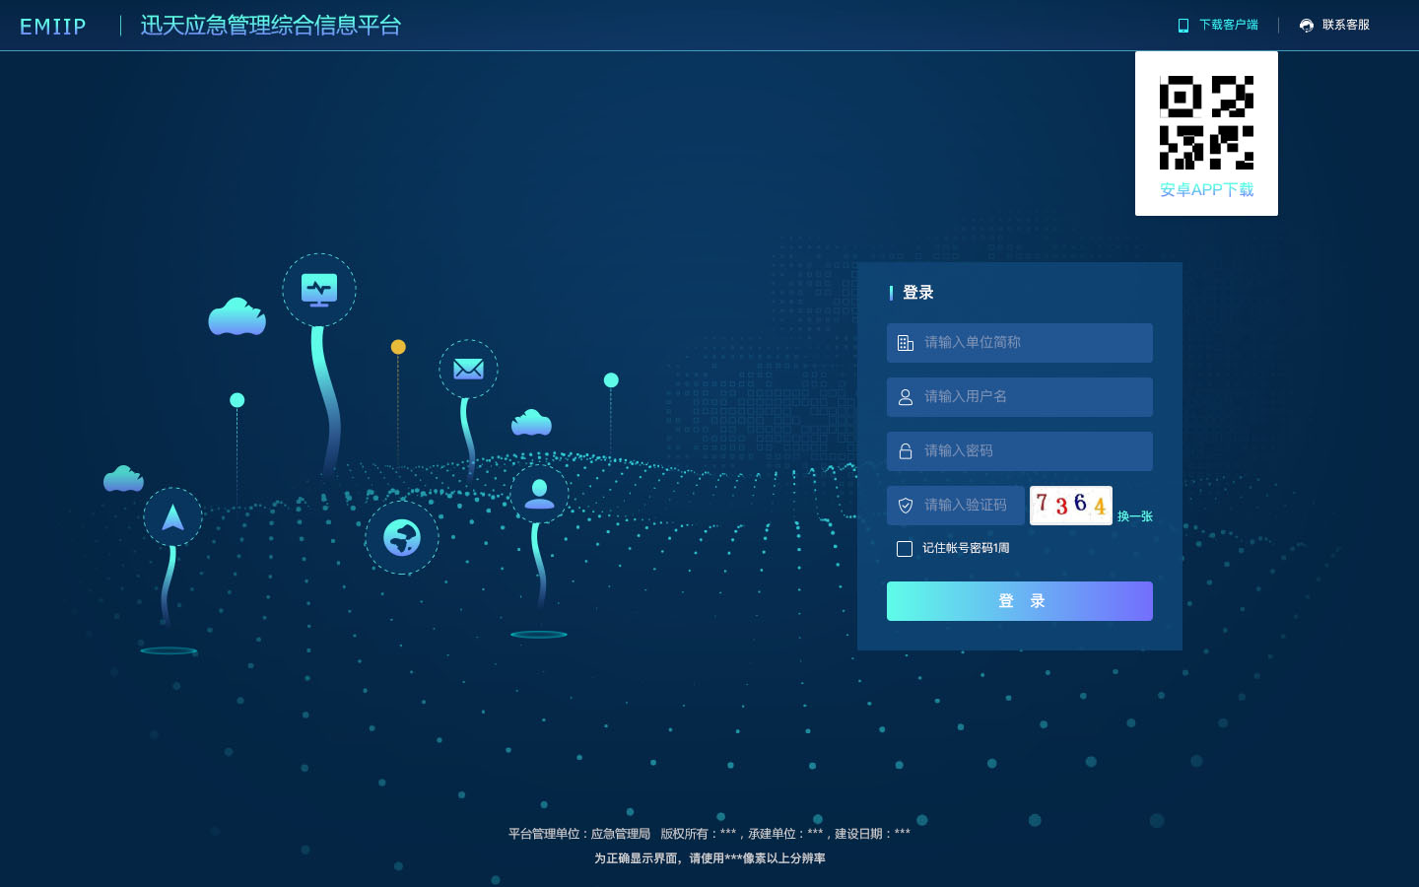Click the phone icon beside 下载客户端
The image size is (1419, 887).
pos(1183,26)
